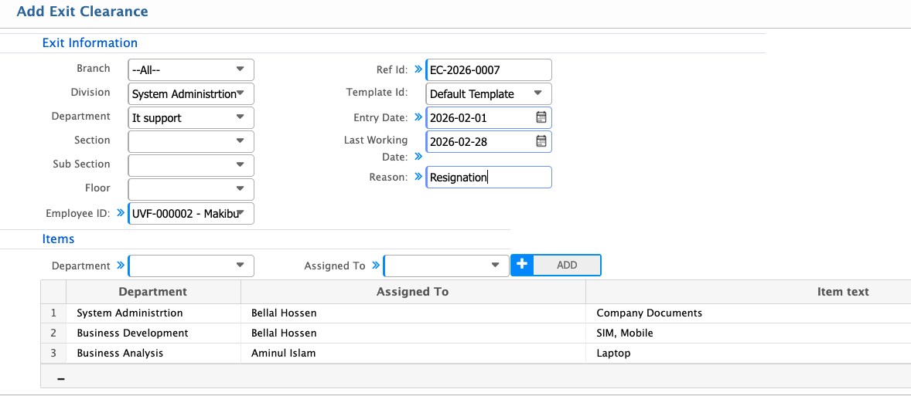911x396 pixels.
Task: Expand the Branch dropdown
Action: 241,69
